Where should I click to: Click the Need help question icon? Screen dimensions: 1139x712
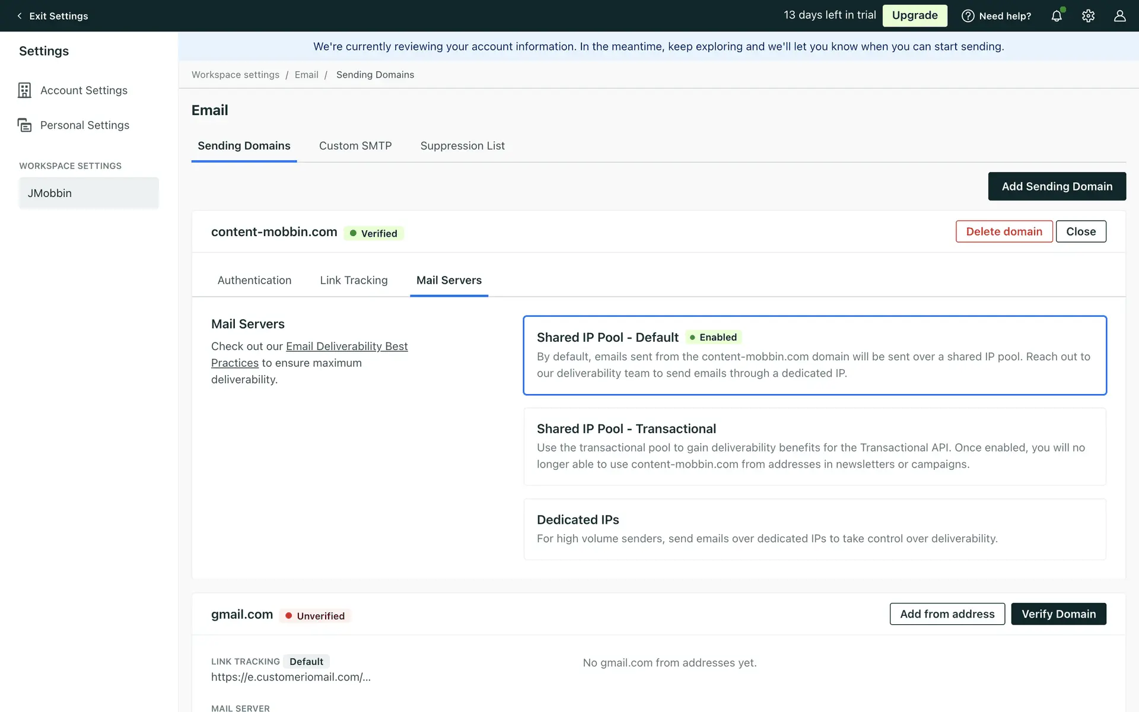coord(968,16)
